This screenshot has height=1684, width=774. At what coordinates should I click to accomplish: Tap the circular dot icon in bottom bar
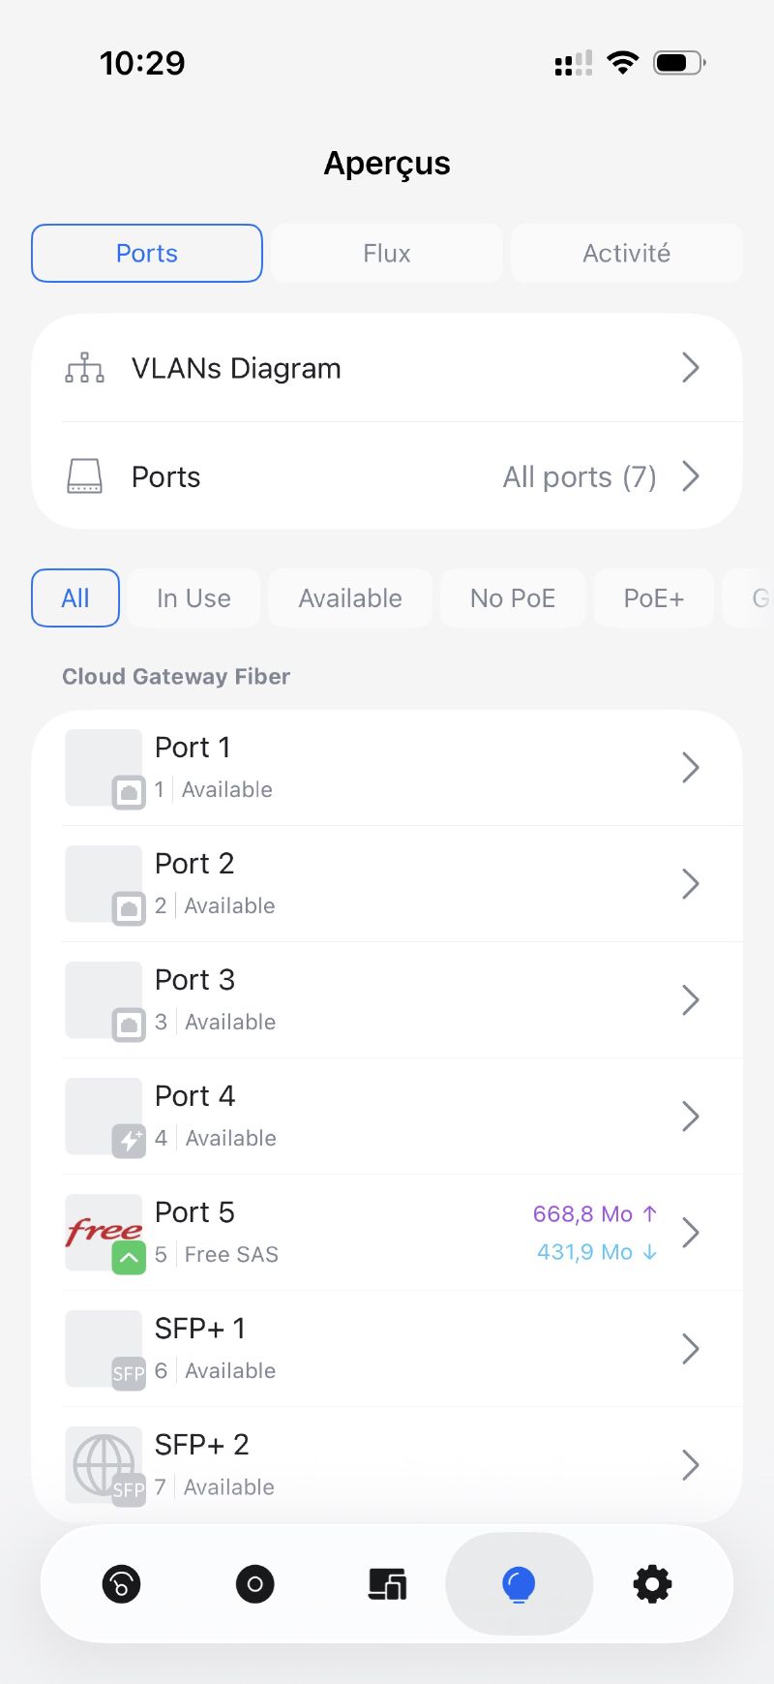point(254,1584)
